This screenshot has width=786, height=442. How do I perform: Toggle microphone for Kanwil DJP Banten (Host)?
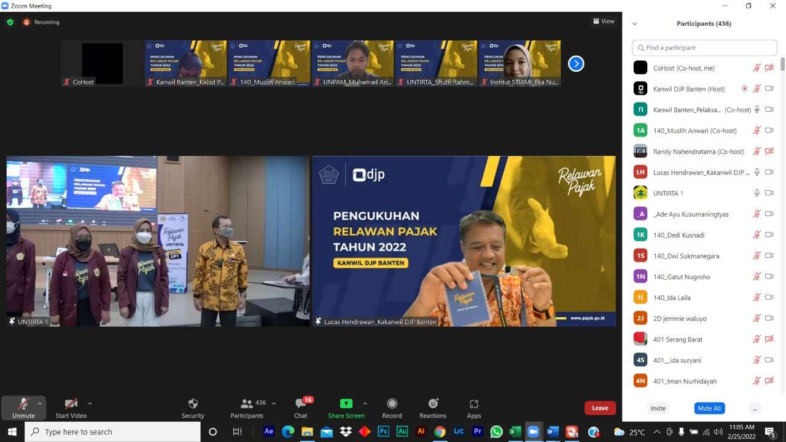(757, 88)
